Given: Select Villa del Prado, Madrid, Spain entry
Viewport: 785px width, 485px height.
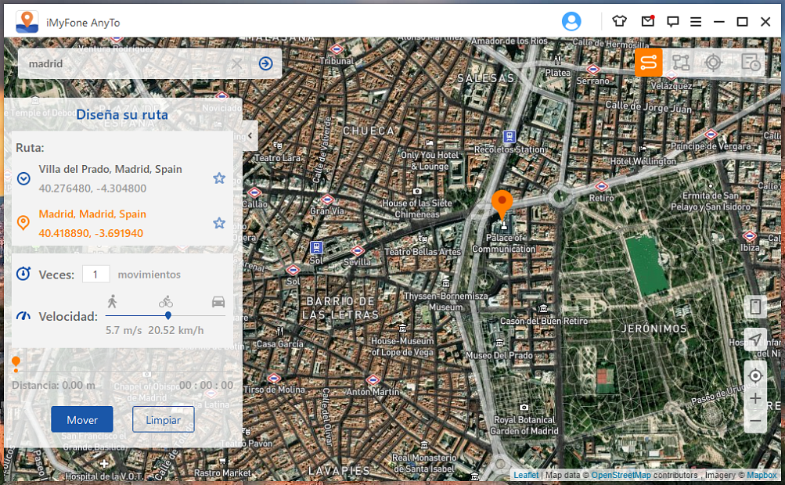Looking at the screenshot, I should click(x=110, y=169).
